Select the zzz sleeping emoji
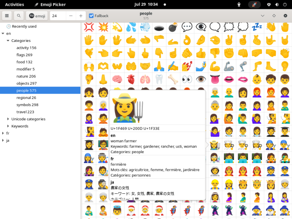292x219 pixels. pos(257,27)
